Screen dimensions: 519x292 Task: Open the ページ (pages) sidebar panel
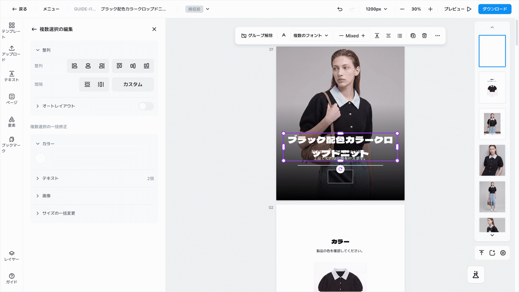[12, 99]
